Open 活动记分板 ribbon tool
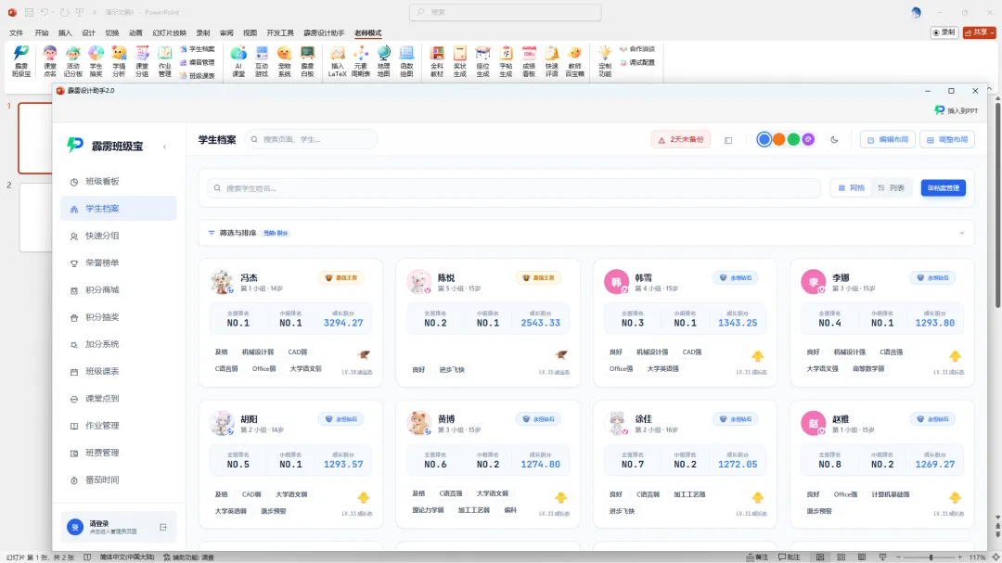1002x563 pixels. point(73,61)
